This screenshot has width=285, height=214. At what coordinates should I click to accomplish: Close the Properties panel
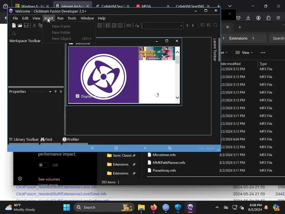[61, 91]
